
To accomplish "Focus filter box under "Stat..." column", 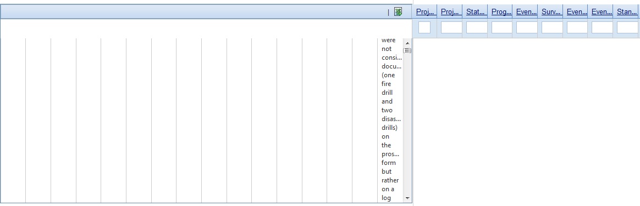I will tap(477, 27).
